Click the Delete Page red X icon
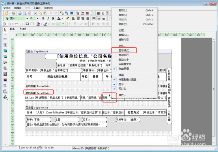The height and width of the screenshot is (152, 218). point(87,13)
